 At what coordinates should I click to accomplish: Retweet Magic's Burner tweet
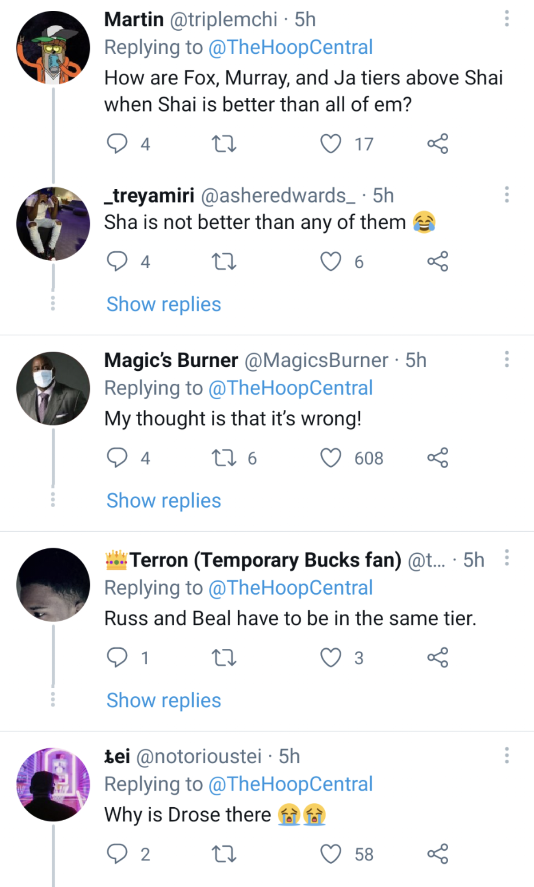point(223,458)
